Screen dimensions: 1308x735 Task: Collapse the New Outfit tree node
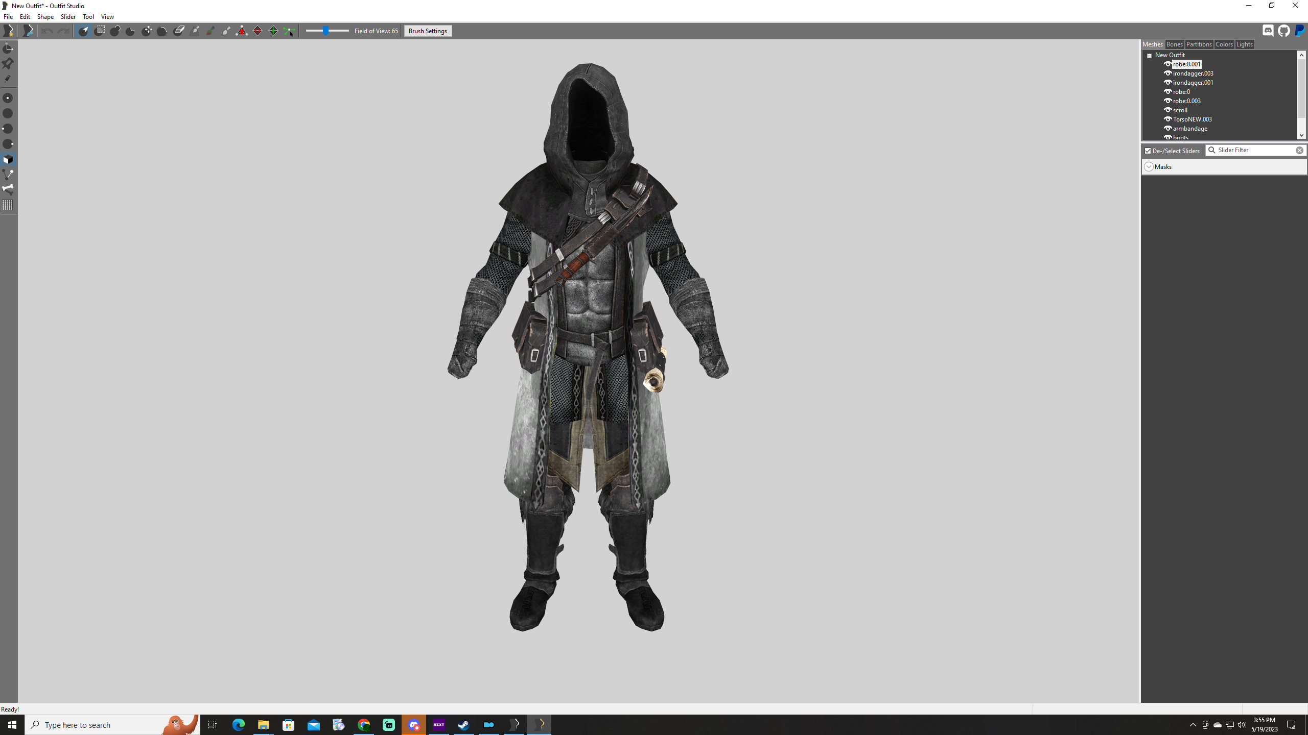[x=1150, y=55]
